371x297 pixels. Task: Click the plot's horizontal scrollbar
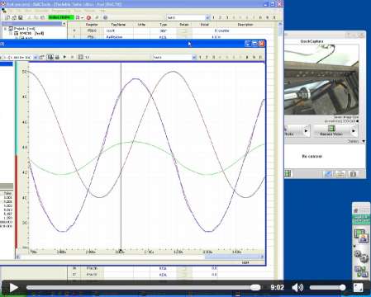[x=140, y=257]
